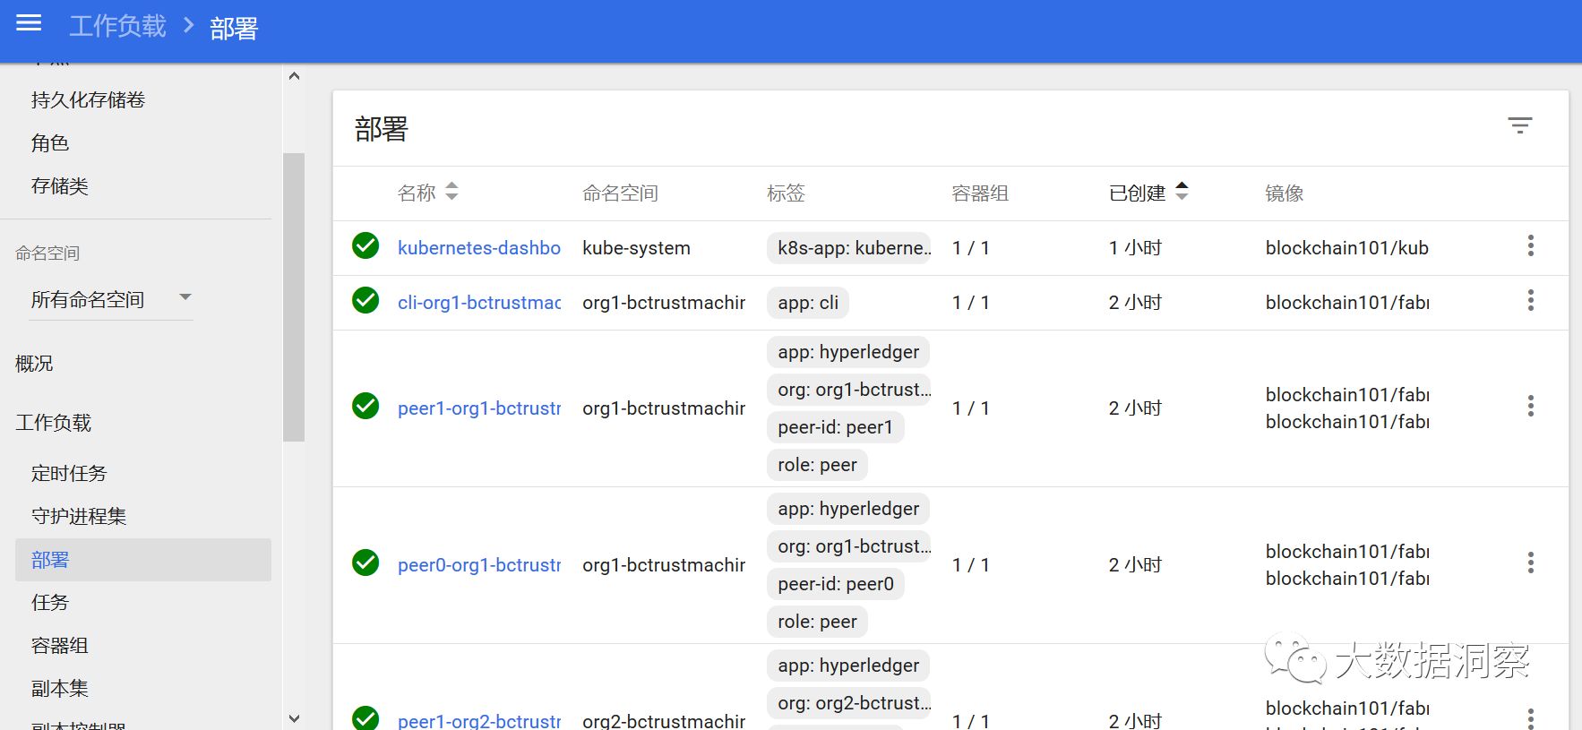Select 任务 in the sidebar
Screen dimensions: 1582x730
[50, 603]
